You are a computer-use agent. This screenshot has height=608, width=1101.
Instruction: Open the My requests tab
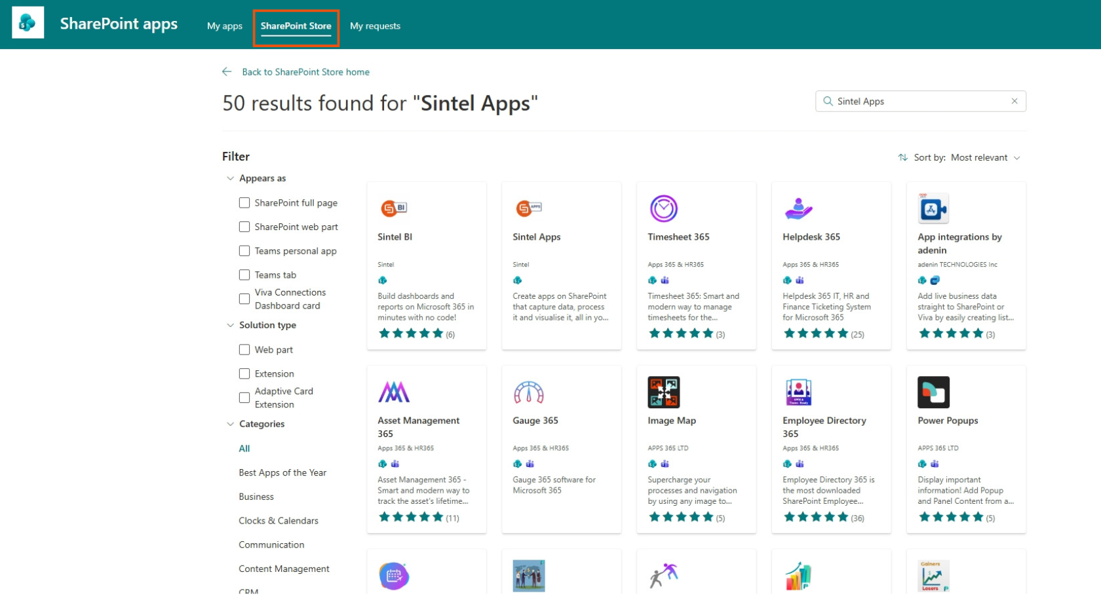click(375, 26)
